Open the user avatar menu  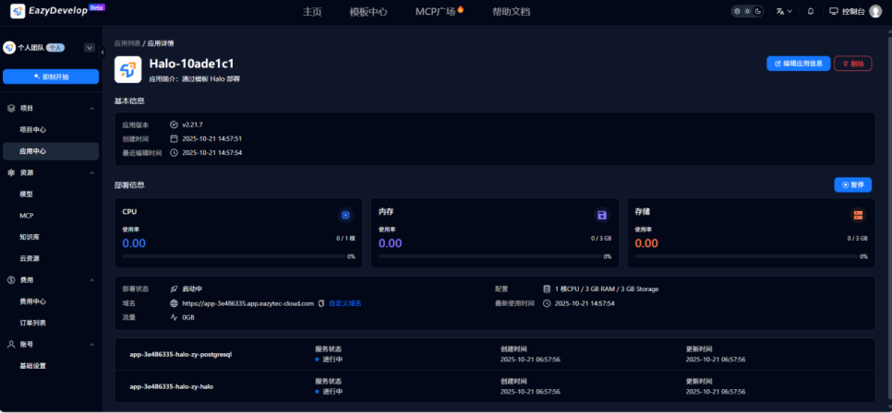tap(875, 11)
